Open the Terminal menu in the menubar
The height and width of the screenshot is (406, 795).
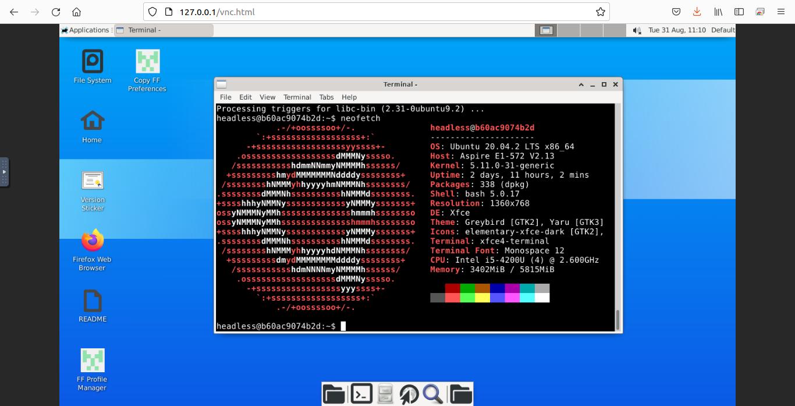pos(297,97)
